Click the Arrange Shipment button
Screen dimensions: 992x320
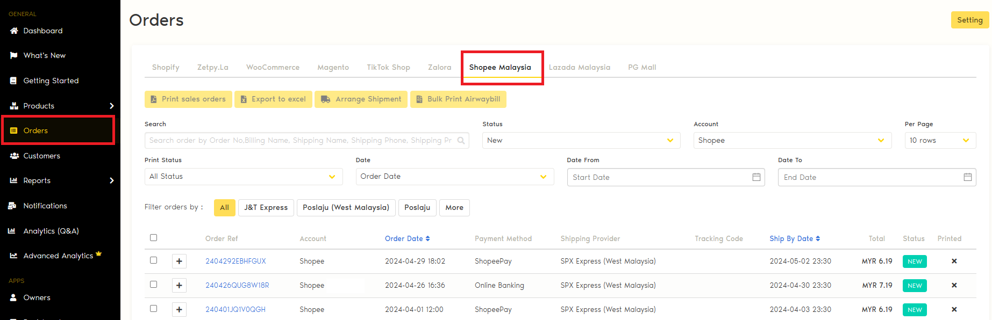361,99
